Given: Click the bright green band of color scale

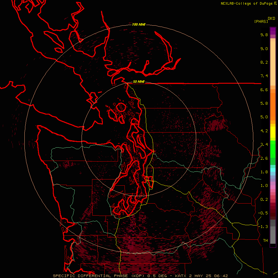Looking at the screenshot, I should [x=273, y=149].
